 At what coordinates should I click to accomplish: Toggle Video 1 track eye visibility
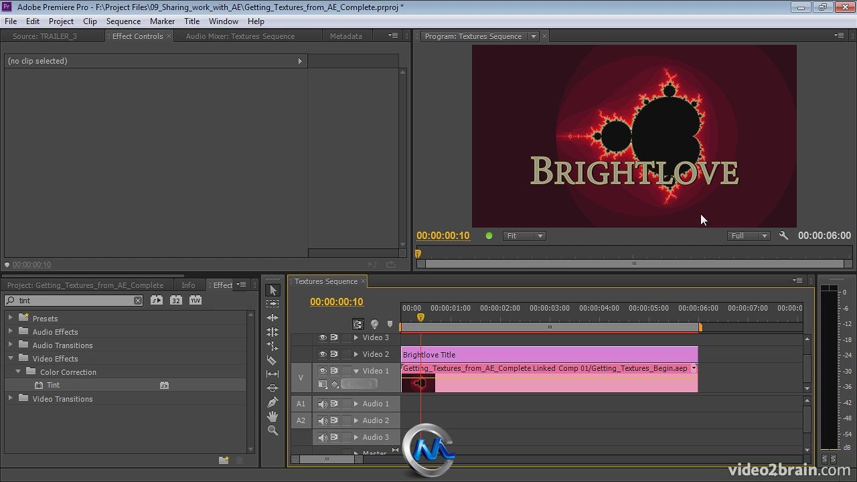[323, 371]
